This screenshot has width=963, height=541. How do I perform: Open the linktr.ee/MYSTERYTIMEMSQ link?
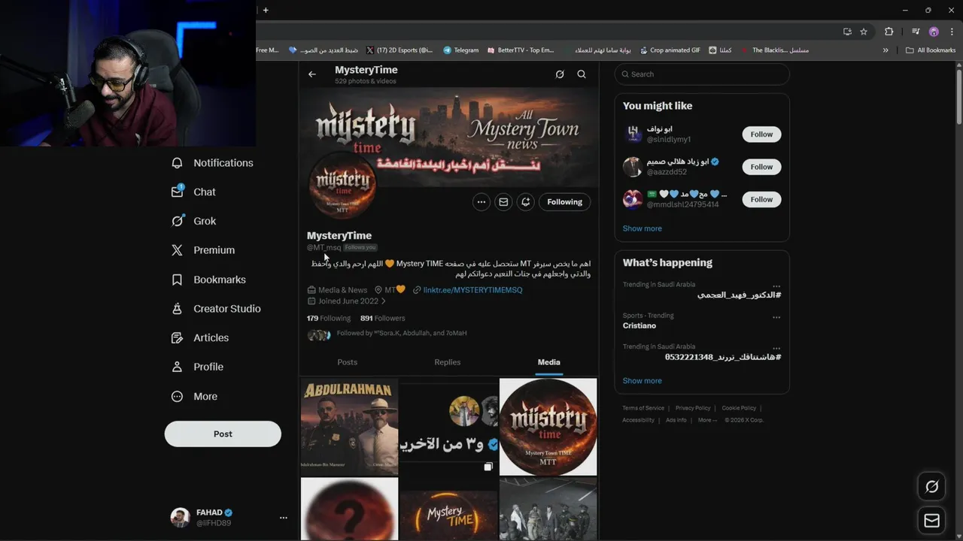pos(472,290)
